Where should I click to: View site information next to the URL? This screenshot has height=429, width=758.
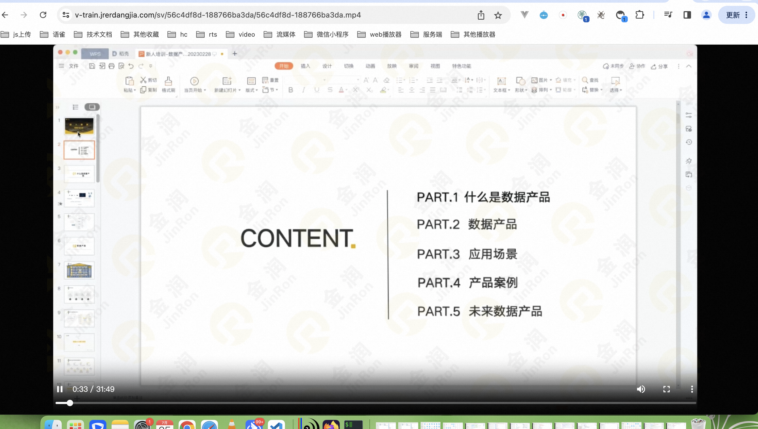(x=66, y=15)
